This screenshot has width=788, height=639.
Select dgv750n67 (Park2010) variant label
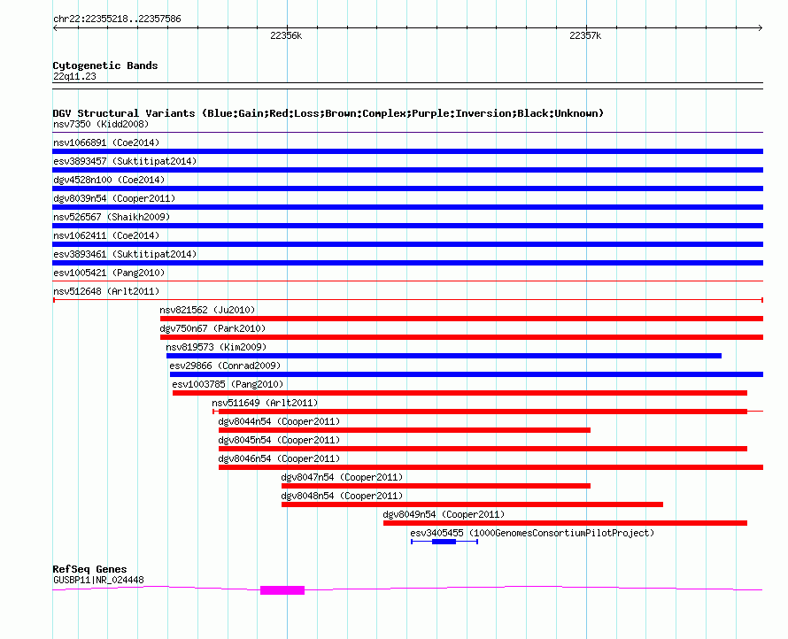pyautogui.click(x=212, y=328)
